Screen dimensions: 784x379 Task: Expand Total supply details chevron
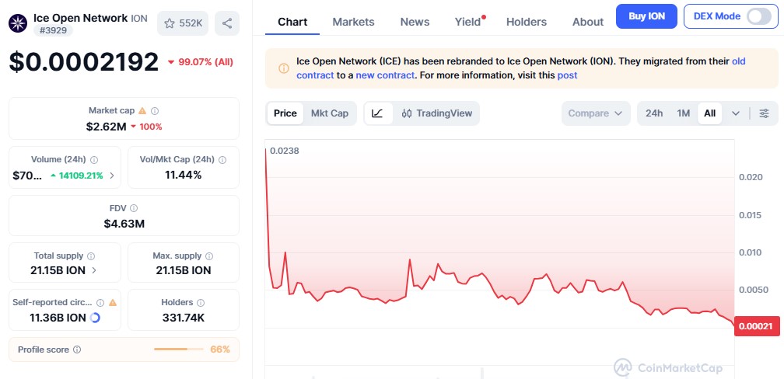pos(95,270)
